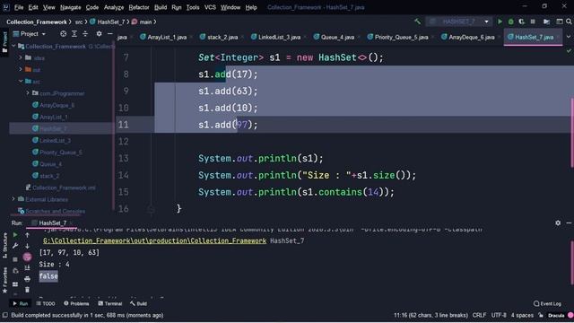Open the HASHSET_7 run configuration dropdown
The height and width of the screenshot is (323, 574).
click(458, 22)
